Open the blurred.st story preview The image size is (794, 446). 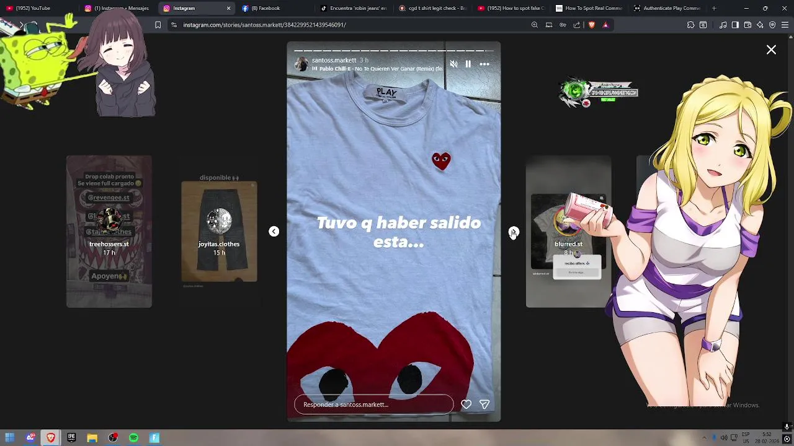pos(568,232)
